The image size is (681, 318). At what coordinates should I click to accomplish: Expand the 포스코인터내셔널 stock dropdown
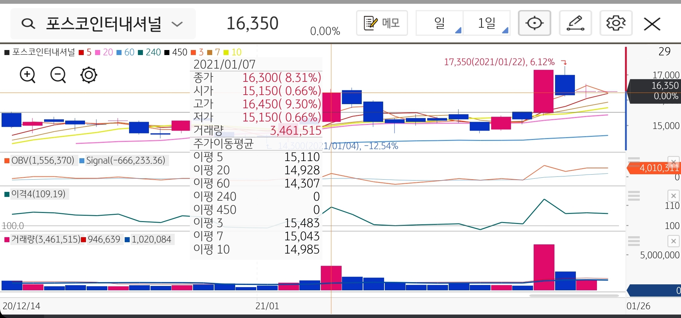(x=177, y=24)
